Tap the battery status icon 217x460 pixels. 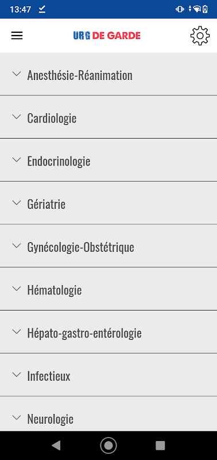[205, 9]
